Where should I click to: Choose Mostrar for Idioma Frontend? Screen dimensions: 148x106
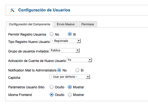(x=70, y=95)
